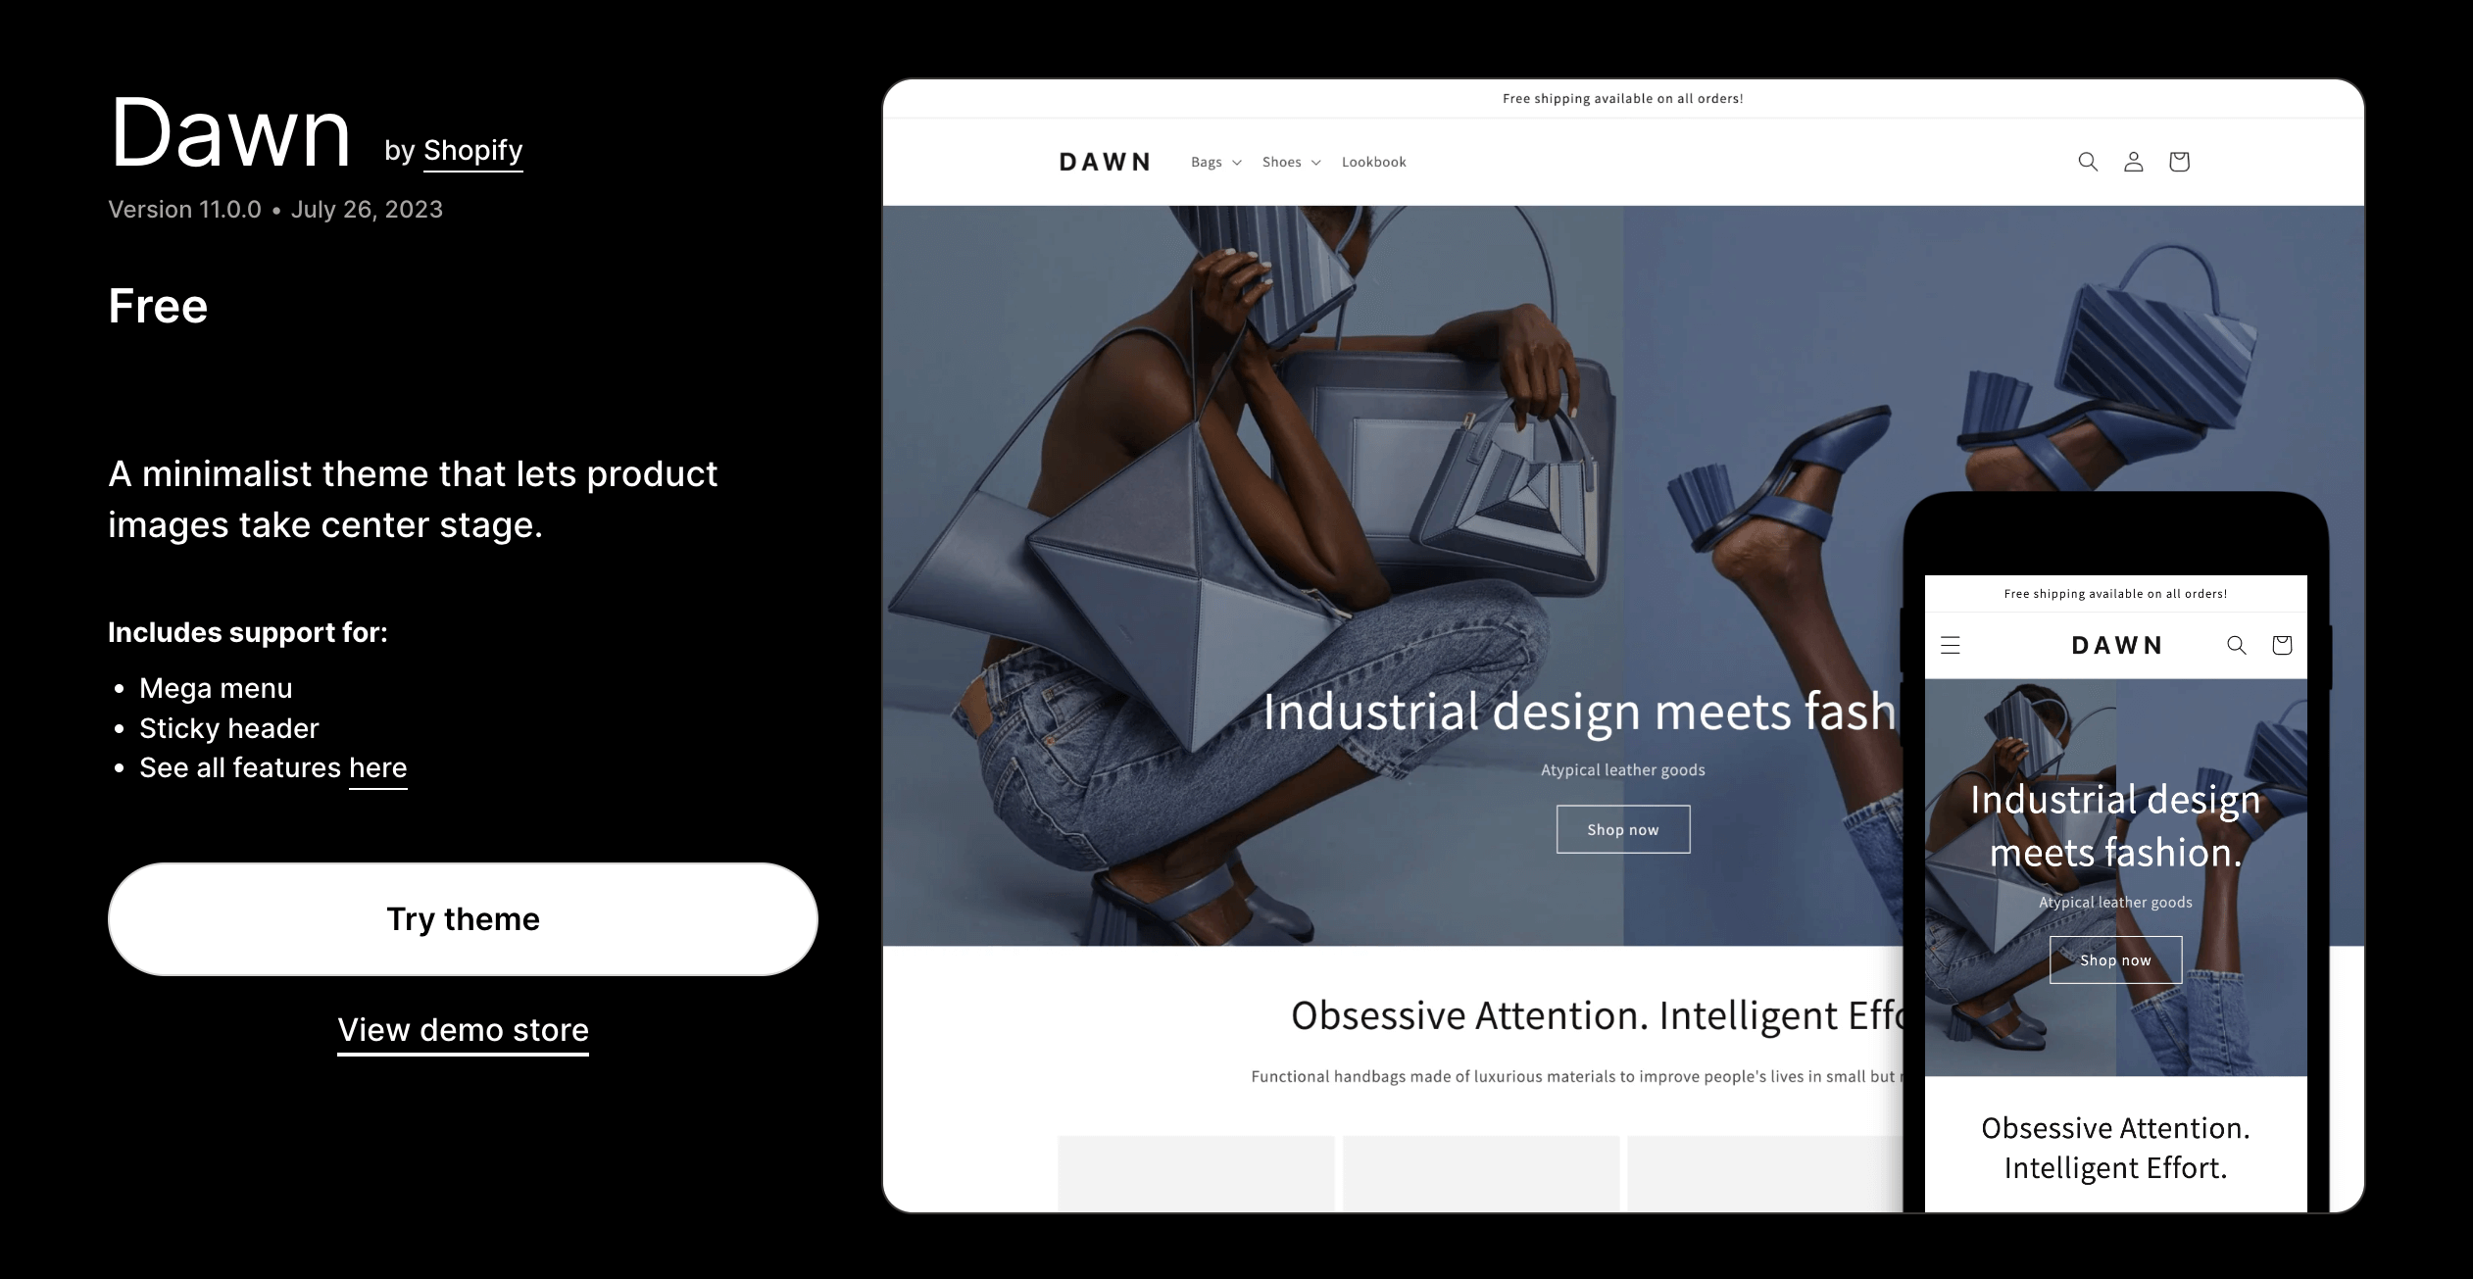Click the mobile Shop now button

2114,959
